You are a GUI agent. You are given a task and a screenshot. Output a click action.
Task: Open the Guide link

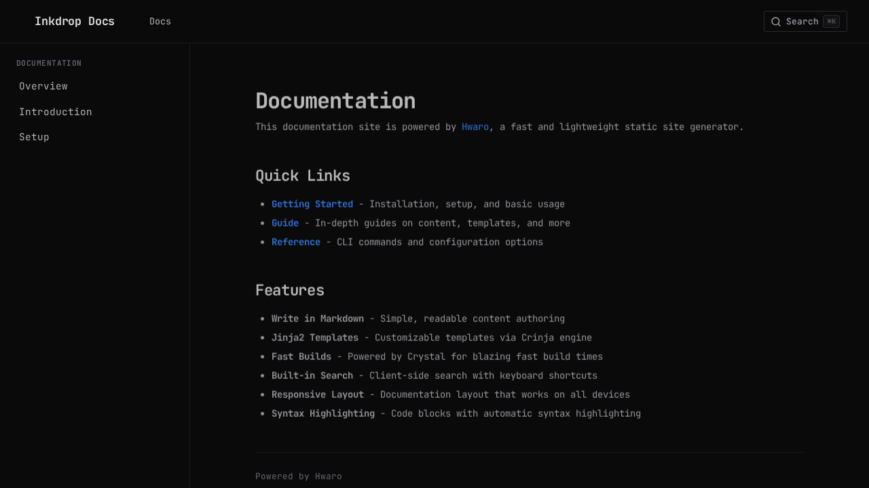(x=284, y=222)
